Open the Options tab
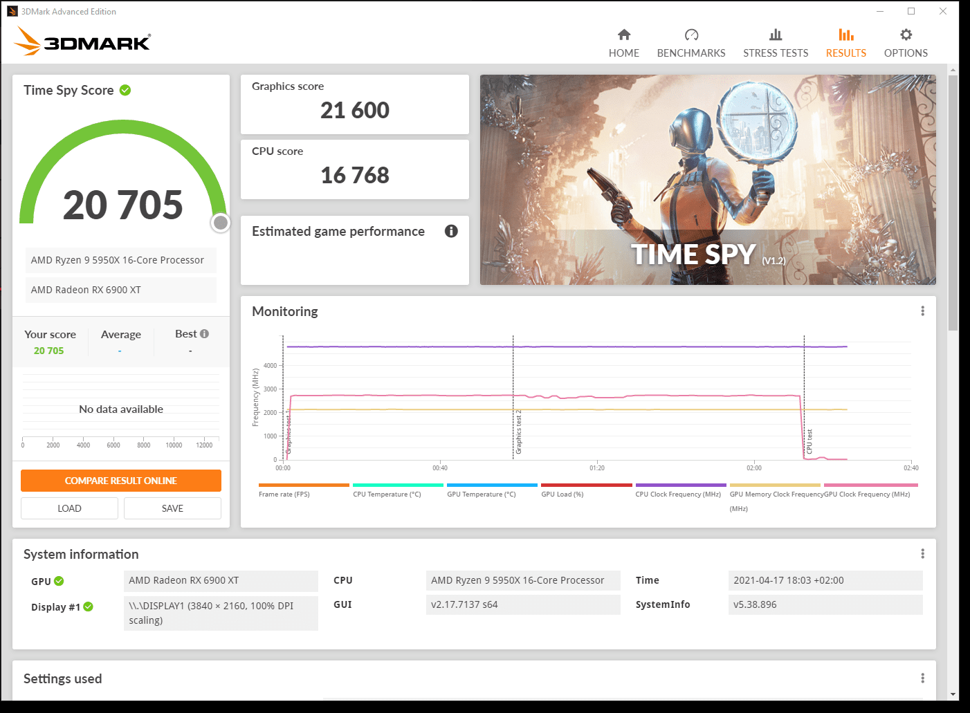 tap(906, 43)
